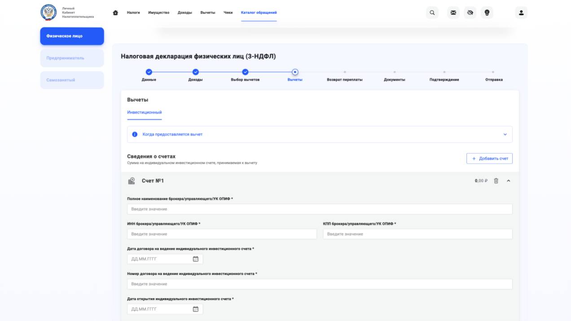Jump back to the 'Доходы' step
The height and width of the screenshot is (321, 571).
195,72
